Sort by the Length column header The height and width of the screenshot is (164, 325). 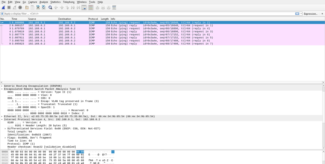105,19
